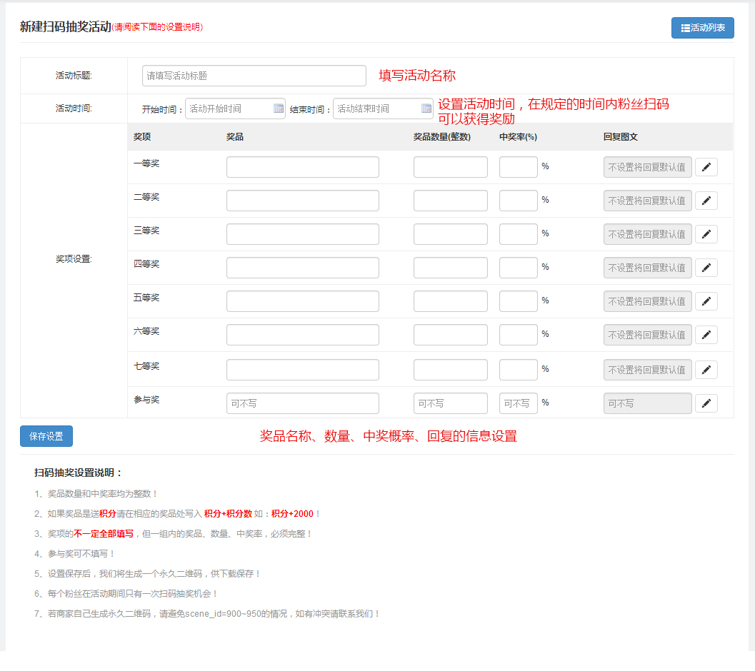Click the 一等奖 prize name input
The width and height of the screenshot is (755, 671).
click(x=302, y=167)
